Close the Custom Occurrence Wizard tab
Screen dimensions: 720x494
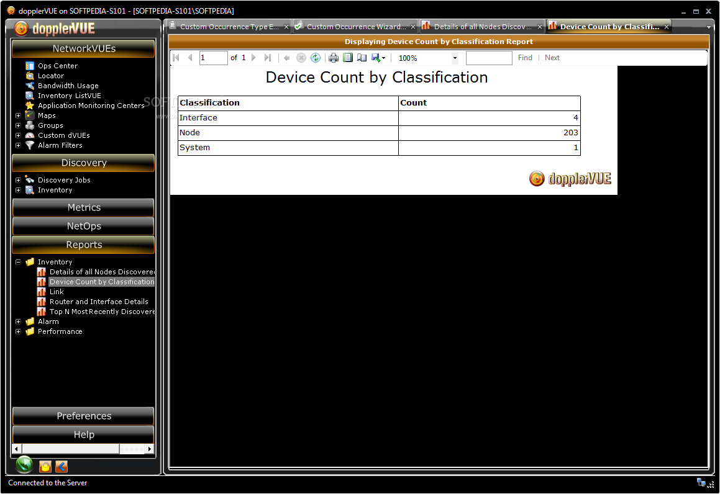coord(413,27)
